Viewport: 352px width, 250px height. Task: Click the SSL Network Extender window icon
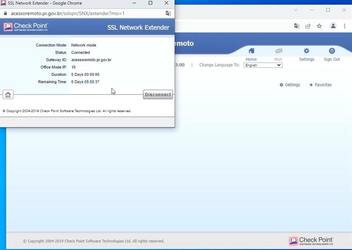3,3
